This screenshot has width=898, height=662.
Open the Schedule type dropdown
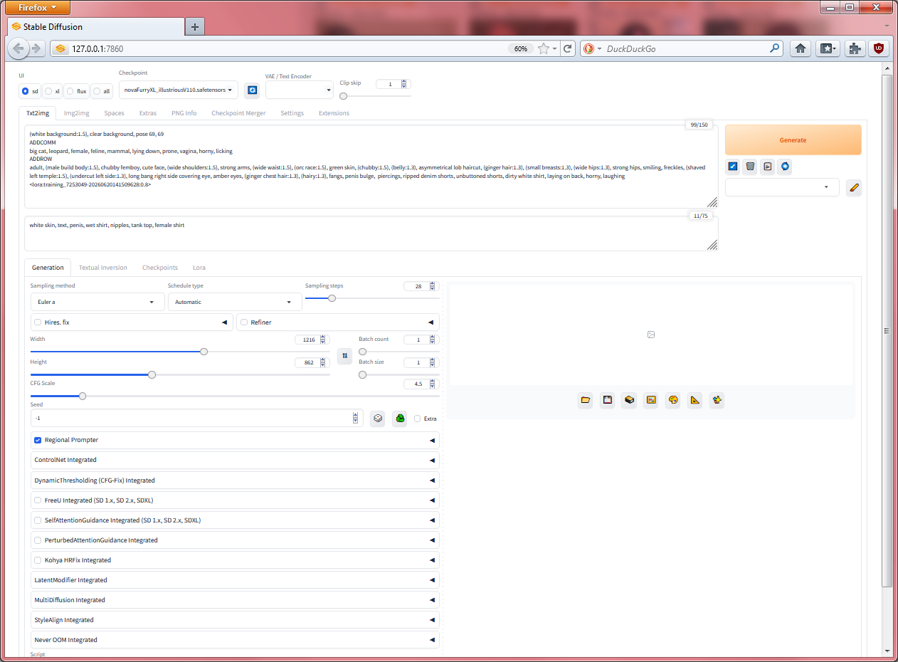click(233, 302)
